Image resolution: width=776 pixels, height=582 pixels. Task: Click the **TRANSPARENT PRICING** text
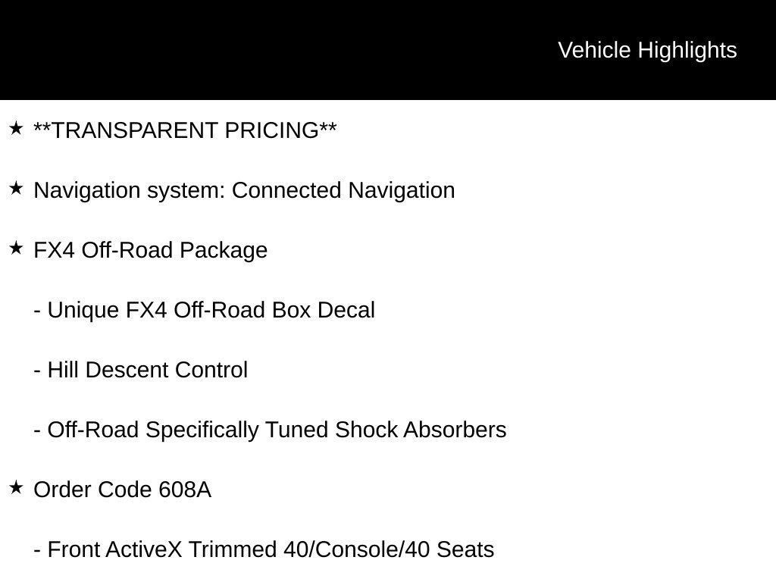tap(185, 130)
